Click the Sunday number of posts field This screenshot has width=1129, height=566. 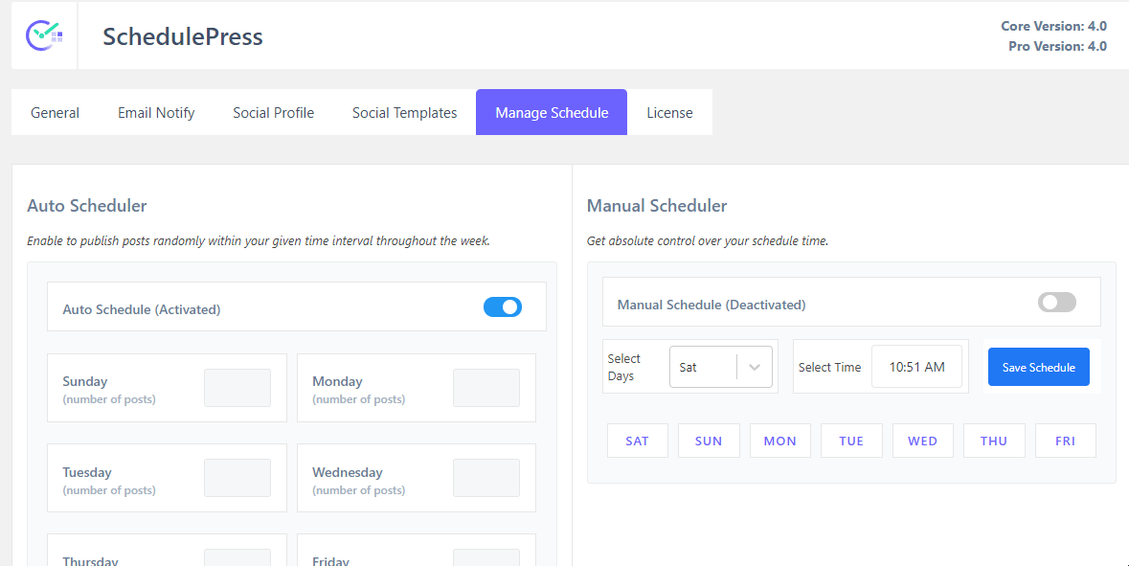pos(237,388)
